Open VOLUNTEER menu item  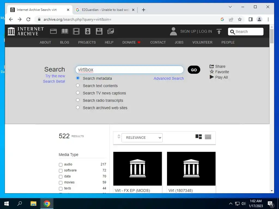[202, 42]
